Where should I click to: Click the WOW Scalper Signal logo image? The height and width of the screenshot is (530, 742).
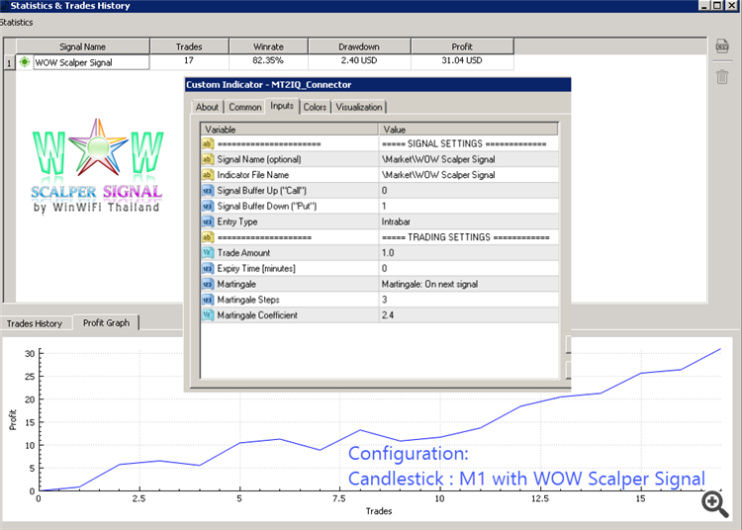[98, 166]
